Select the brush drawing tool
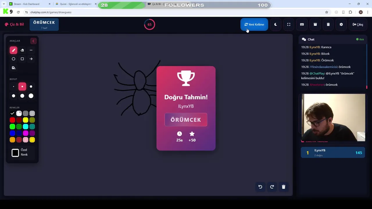Screen dimensions: 372x209 tap(13, 50)
